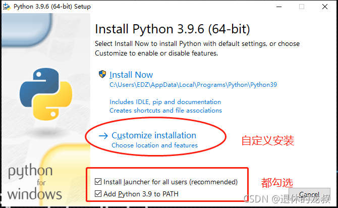
Task: Click the Python installer icon in title bar
Action: click(7, 7)
